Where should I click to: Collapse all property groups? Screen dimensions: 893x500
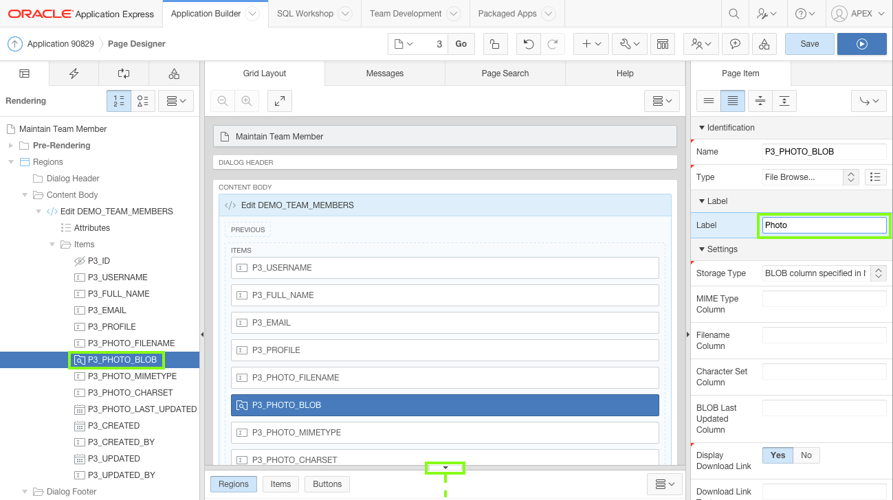pos(760,101)
